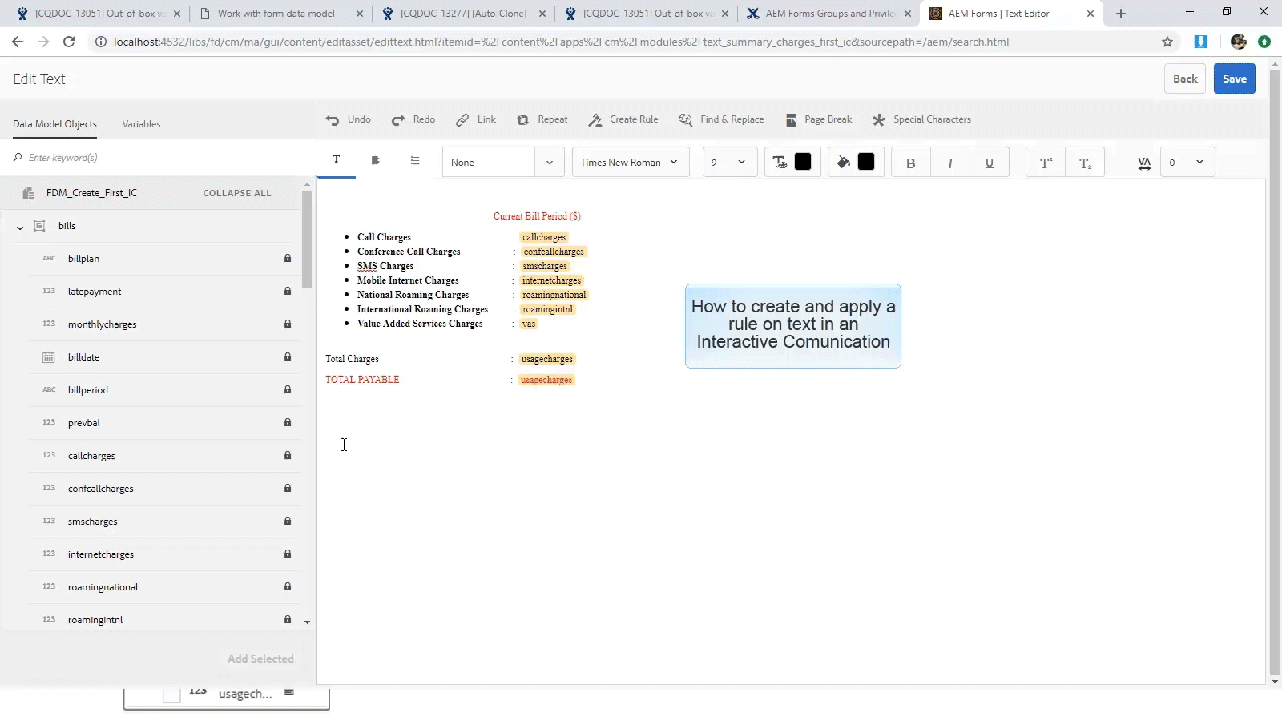
Task: Click the highlight paint bucket icon
Action: (844, 163)
